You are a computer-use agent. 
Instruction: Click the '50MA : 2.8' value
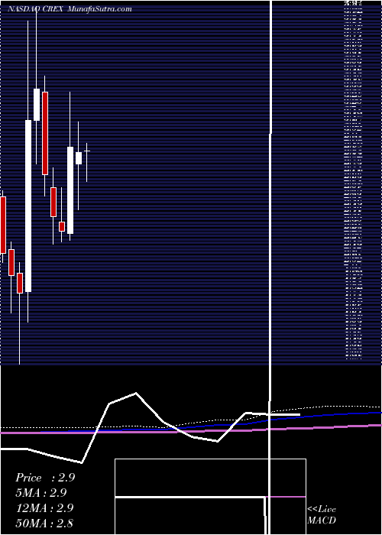click(x=44, y=523)
